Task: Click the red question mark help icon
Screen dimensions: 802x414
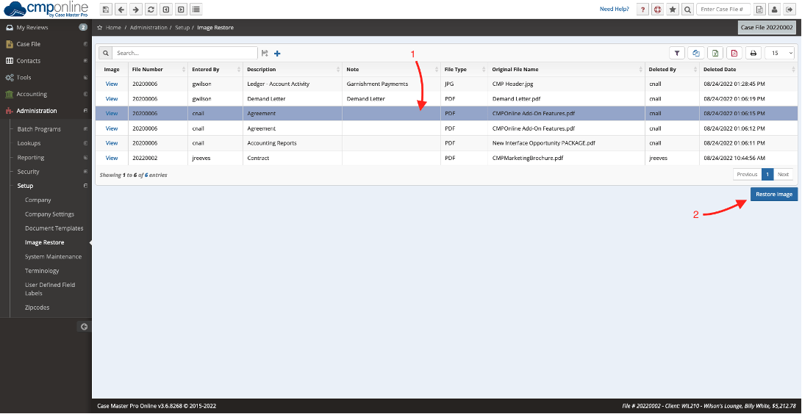Action: [643, 10]
